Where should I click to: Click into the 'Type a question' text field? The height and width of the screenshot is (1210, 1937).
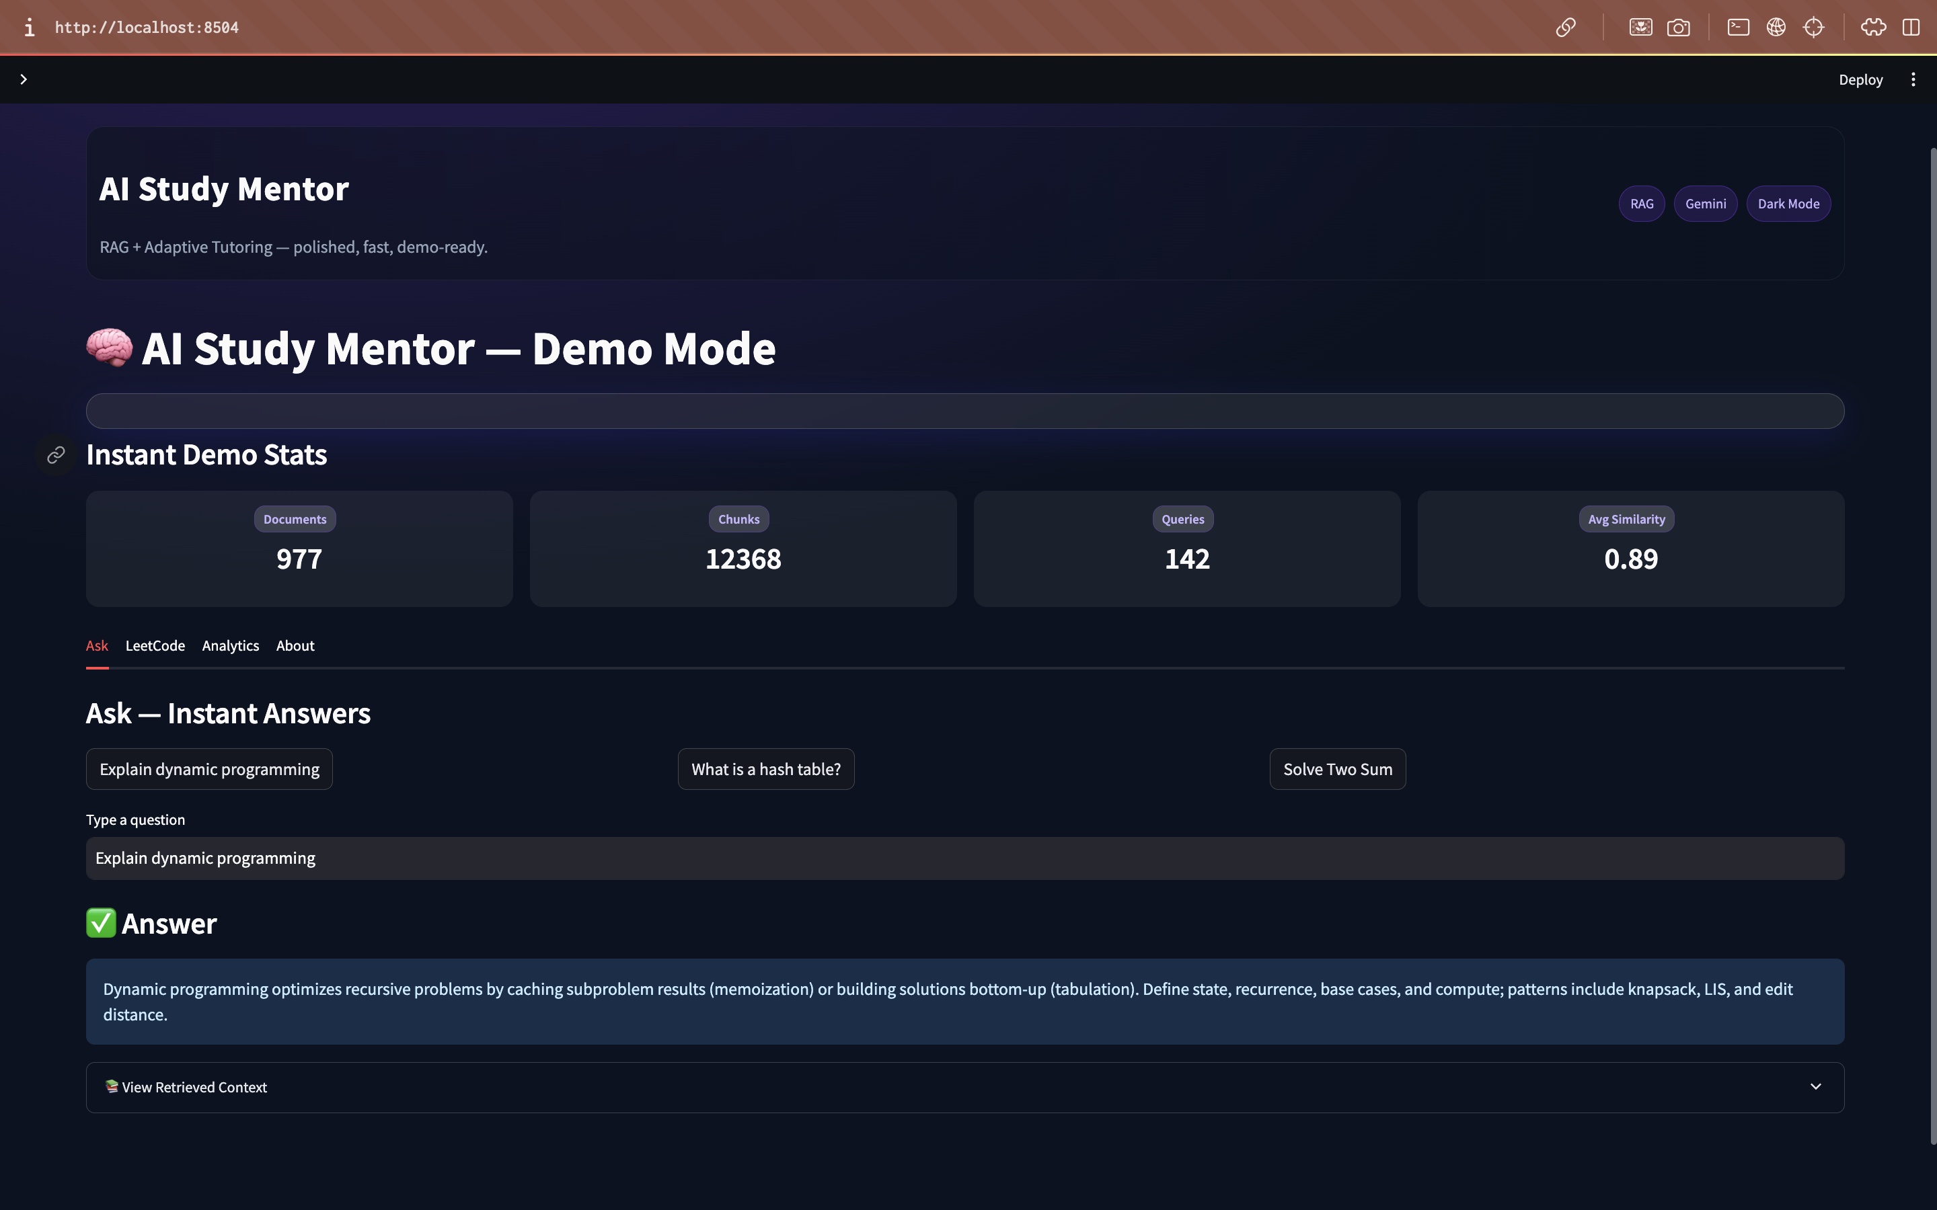pyautogui.click(x=964, y=858)
